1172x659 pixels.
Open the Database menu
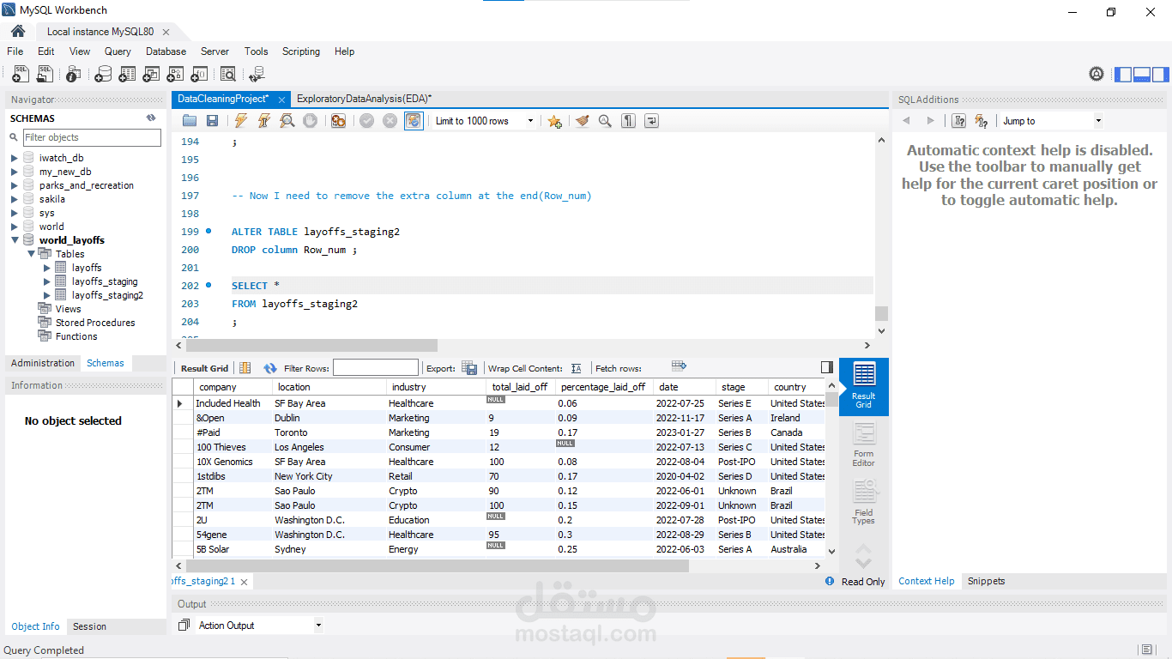pyautogui.click(x=165, y=51)
